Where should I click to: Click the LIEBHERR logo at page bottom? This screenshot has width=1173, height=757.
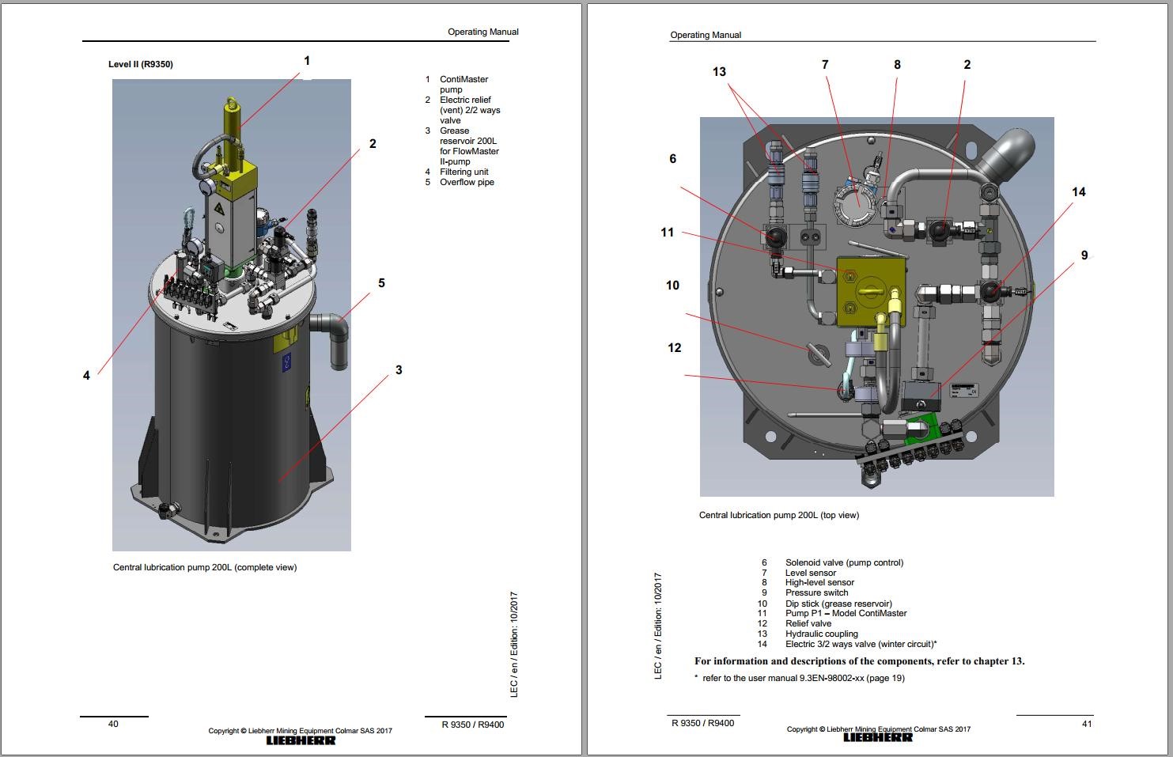click(300, 740)
